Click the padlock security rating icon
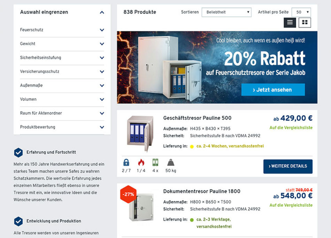Viewport: 331px width, 238px height. (126, 162)
